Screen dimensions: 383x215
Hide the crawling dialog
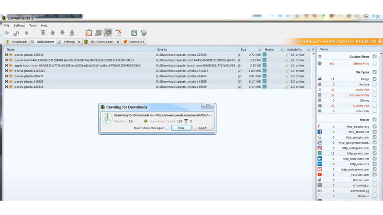(181, 128)
